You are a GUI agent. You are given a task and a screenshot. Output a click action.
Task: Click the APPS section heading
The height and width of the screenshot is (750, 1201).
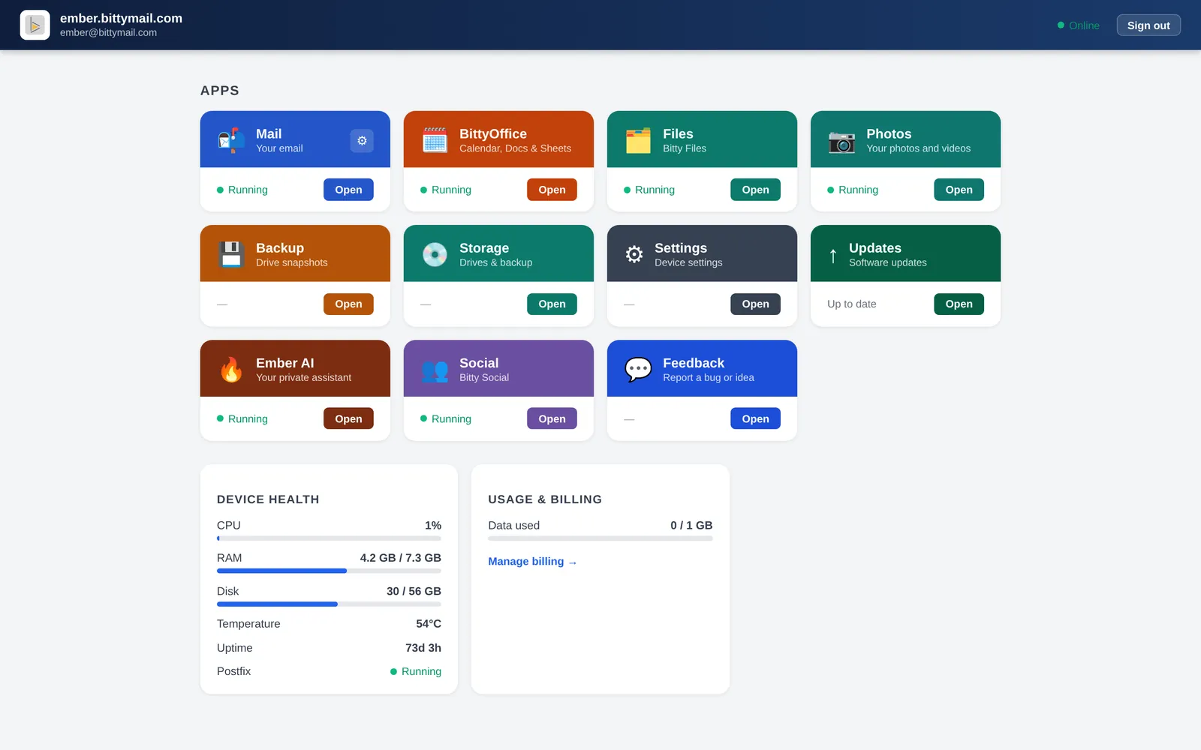point(219,91)
